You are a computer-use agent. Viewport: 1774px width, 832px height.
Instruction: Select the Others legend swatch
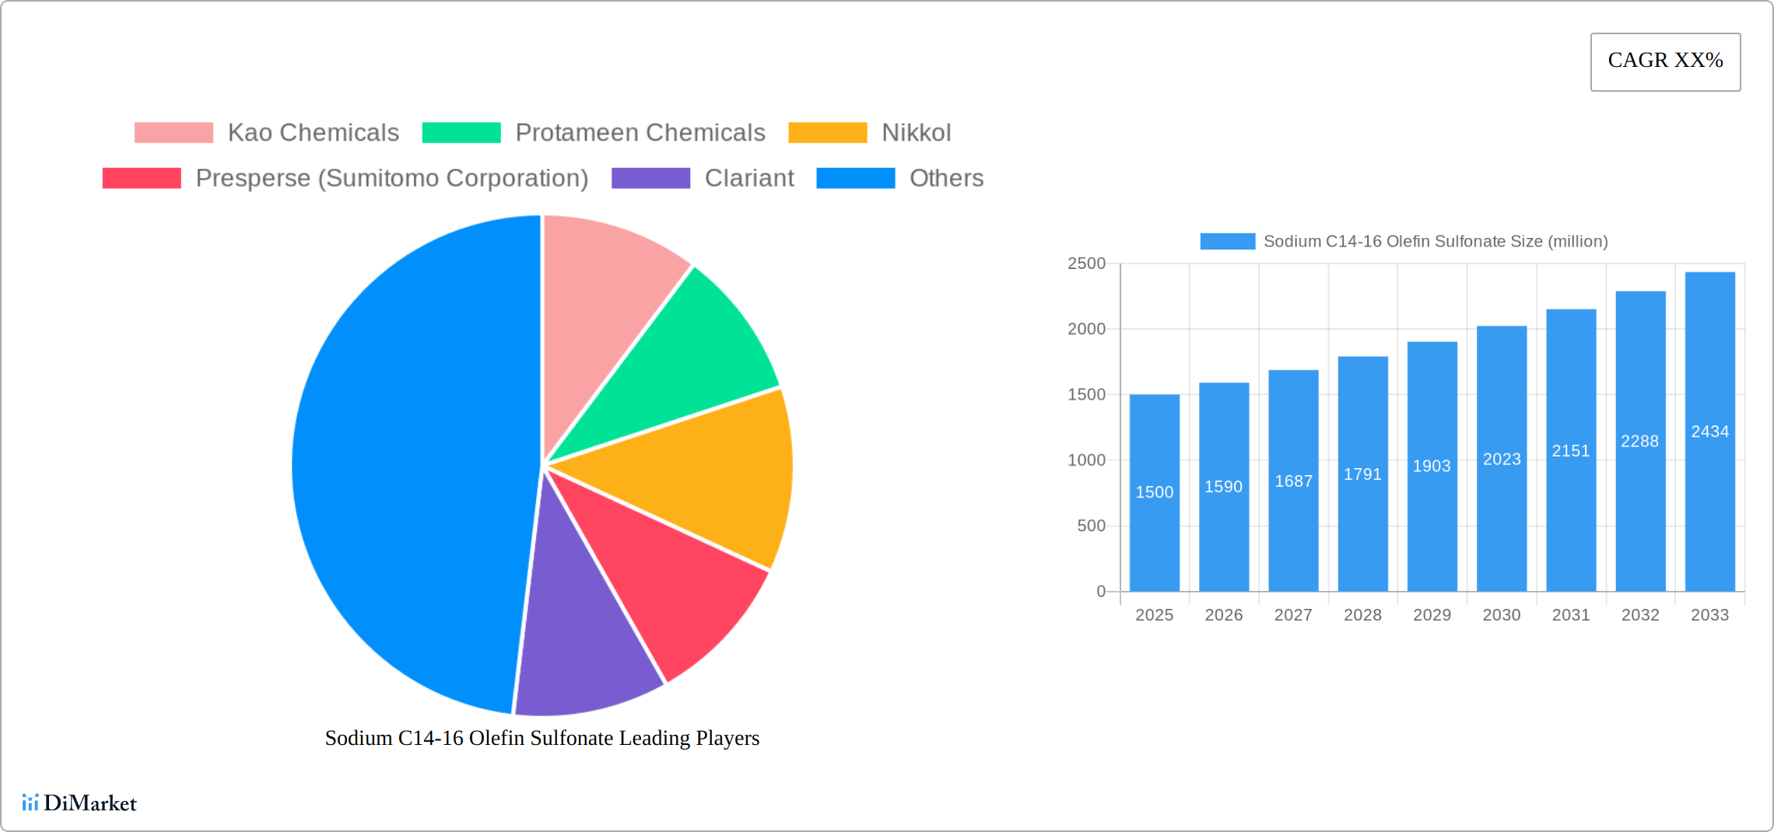[x=854, y=178]
